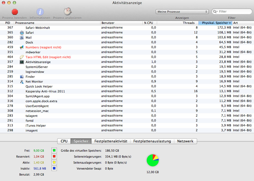The image size is (254, 181).
Task: Select the imagent process row
Action: pyautogui.click(x=127, y=130)
